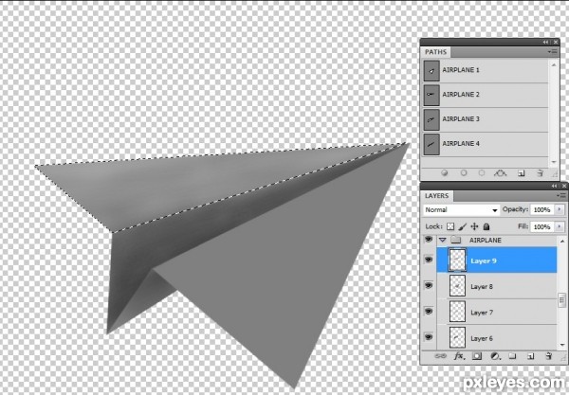Click Paths panel scroll down arrow

click(554, 162)
